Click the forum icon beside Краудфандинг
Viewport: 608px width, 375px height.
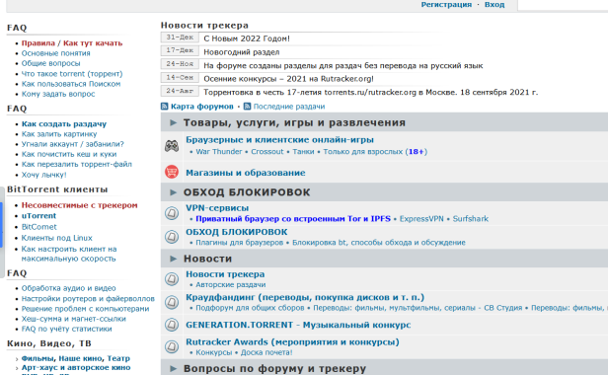(x=172, y=302)
